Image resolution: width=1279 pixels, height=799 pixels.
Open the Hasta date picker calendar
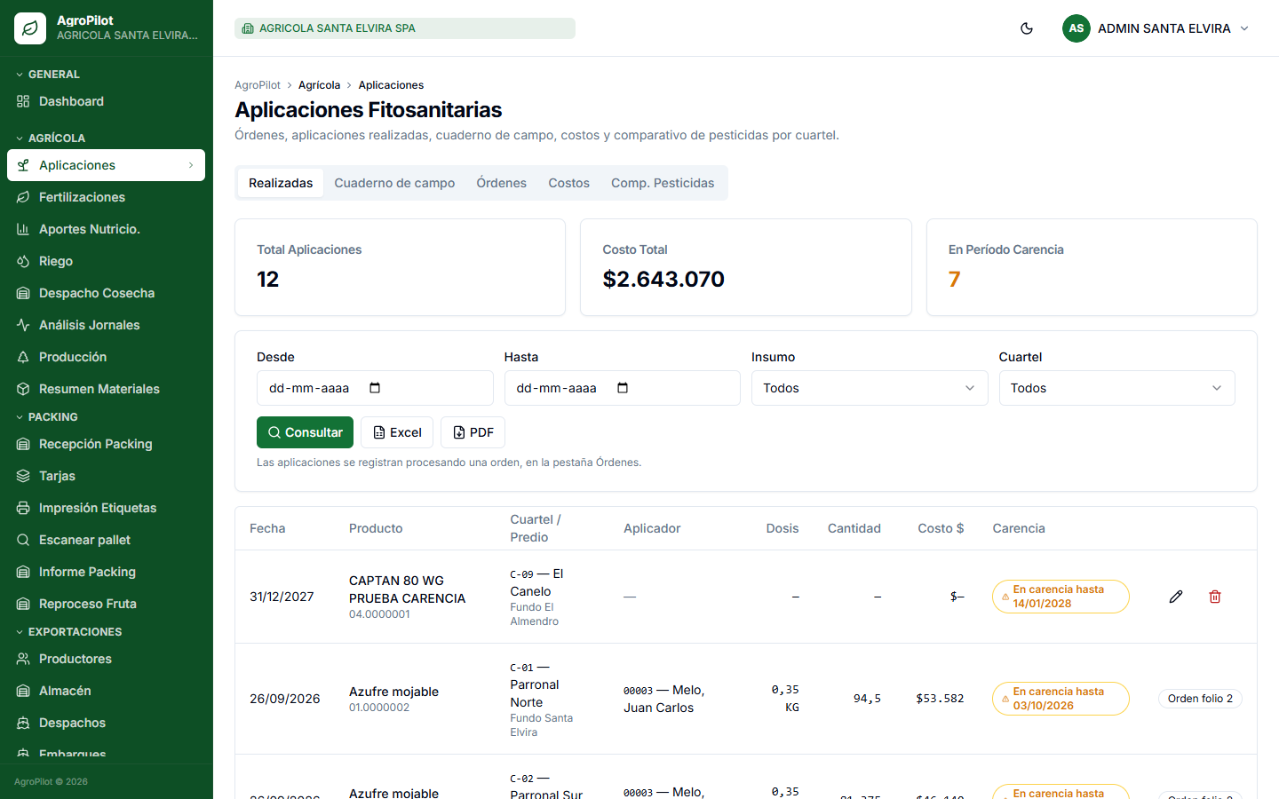pos(623,388)
